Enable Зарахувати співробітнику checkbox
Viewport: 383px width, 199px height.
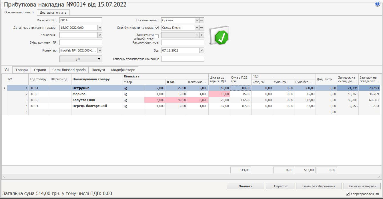click(157, 36)
